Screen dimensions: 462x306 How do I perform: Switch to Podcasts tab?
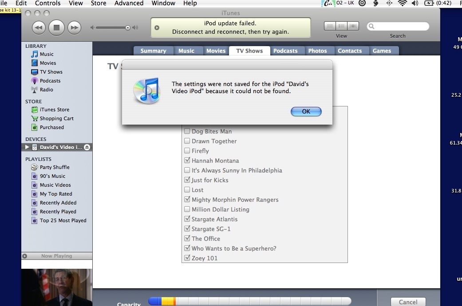tap(285, 51)
